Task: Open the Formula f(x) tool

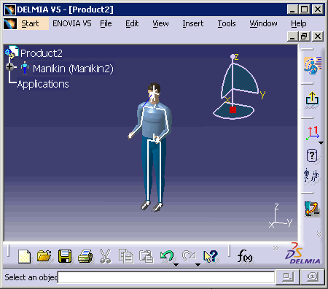Action: coord(245,256)
